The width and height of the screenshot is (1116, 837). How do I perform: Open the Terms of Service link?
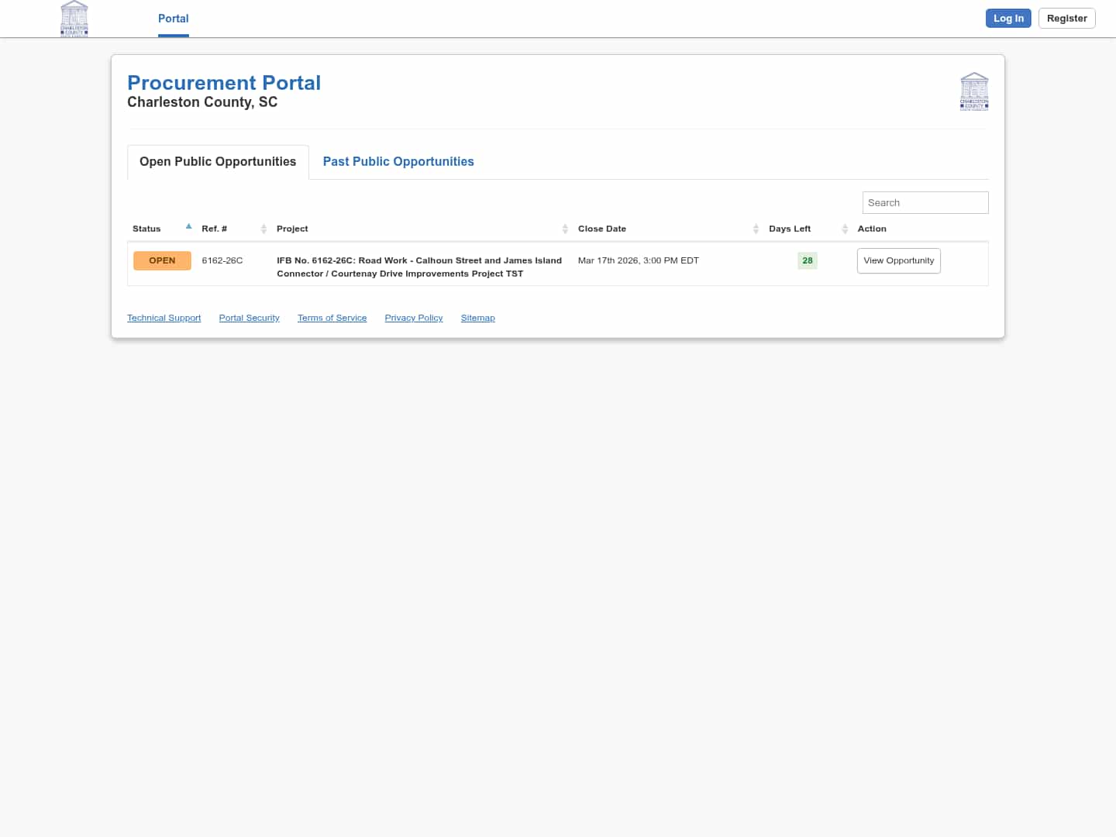coord(332,318)
